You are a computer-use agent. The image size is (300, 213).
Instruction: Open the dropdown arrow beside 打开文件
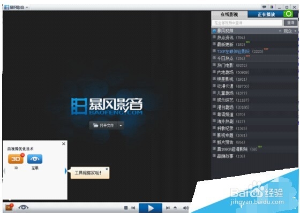pos(121,125)
